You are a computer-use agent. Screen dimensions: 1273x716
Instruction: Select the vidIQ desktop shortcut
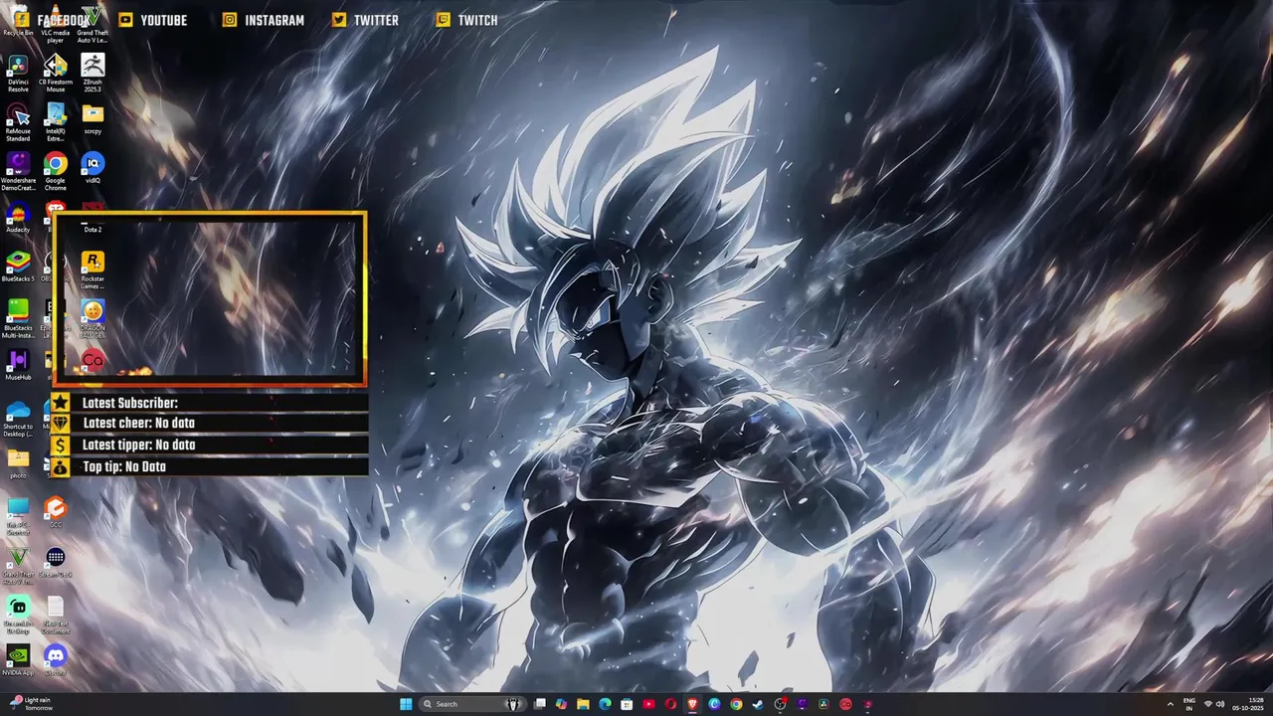coord(92,168)
